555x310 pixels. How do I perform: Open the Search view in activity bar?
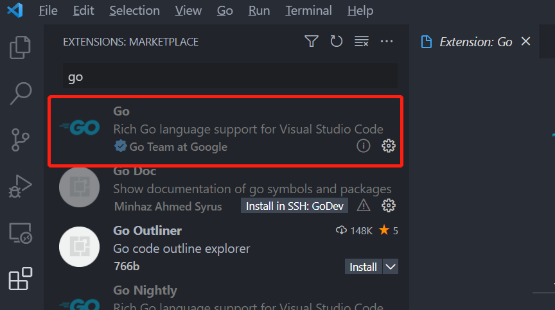pyautogui.click(x=21, y=93)
